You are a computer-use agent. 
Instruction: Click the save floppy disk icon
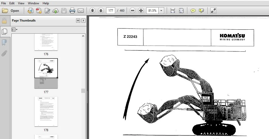click(x=64, y=11)
